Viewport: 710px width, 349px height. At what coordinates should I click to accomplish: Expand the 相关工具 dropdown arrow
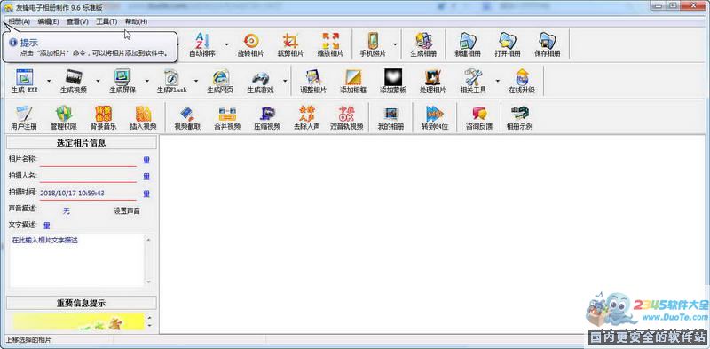498,81
